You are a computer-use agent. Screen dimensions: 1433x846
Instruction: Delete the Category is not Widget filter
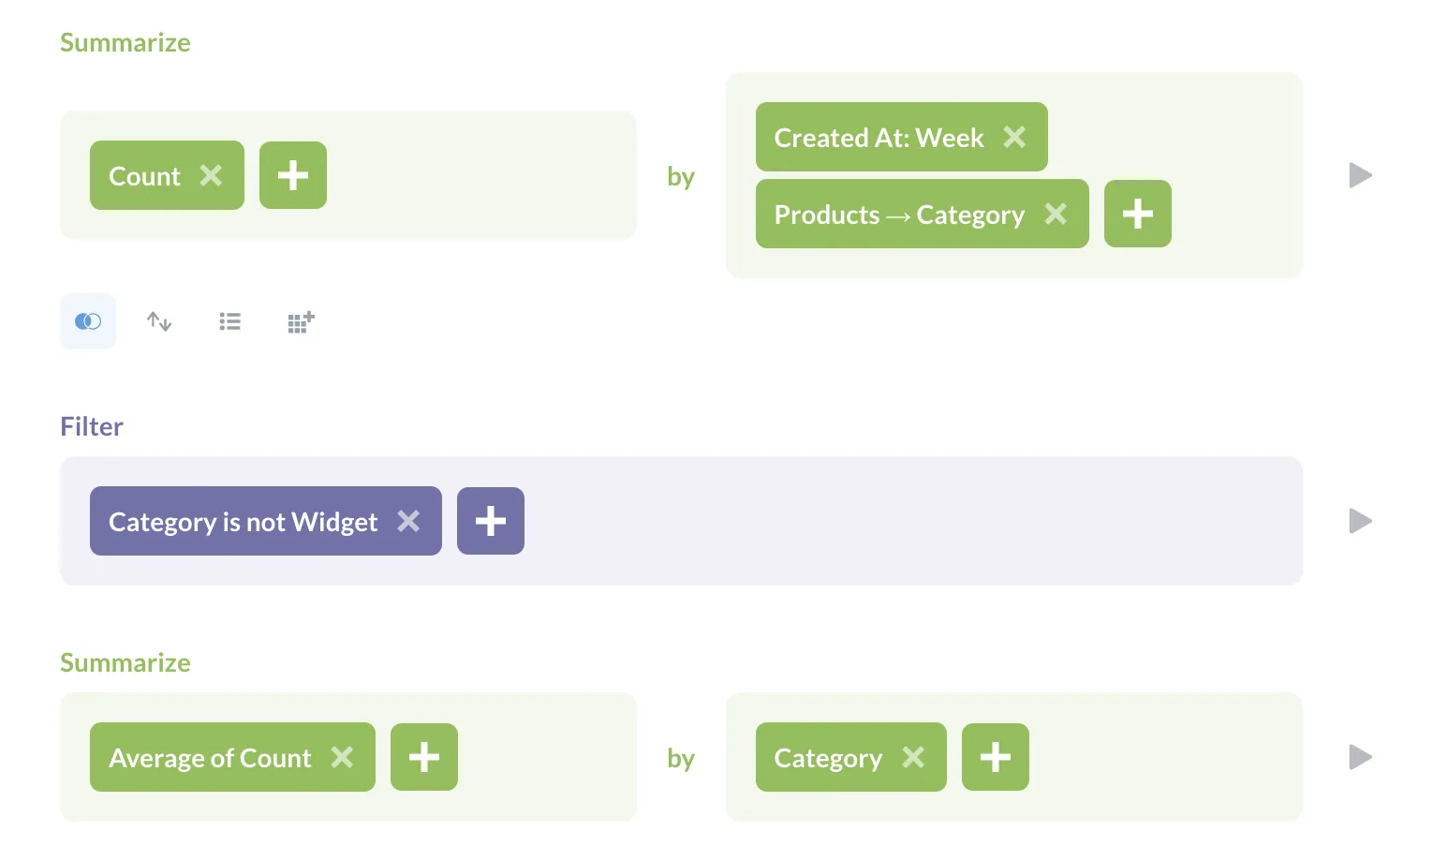tap(408, 521)
